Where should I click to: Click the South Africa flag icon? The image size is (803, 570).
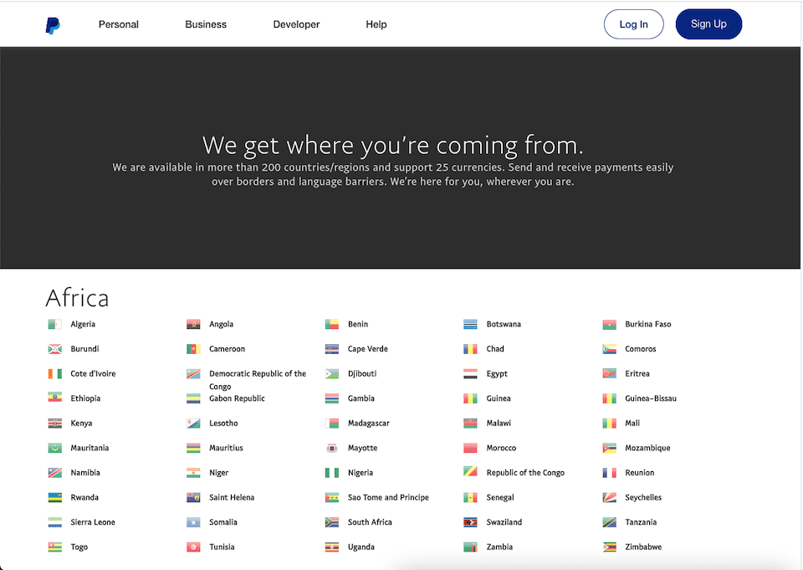point(331,521)
